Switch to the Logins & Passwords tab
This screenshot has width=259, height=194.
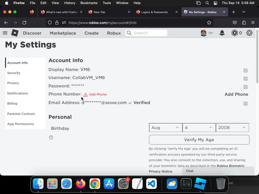pyautogui.click(x=155, y=12)
